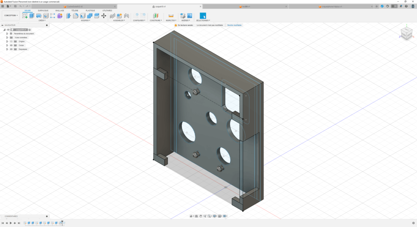Select the Insert Derive tool
This screenshot has height=227, width=417.
183,16
